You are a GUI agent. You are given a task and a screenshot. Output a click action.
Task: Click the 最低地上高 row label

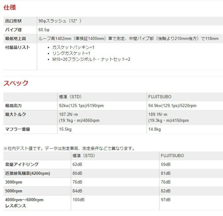click(16, 39)
